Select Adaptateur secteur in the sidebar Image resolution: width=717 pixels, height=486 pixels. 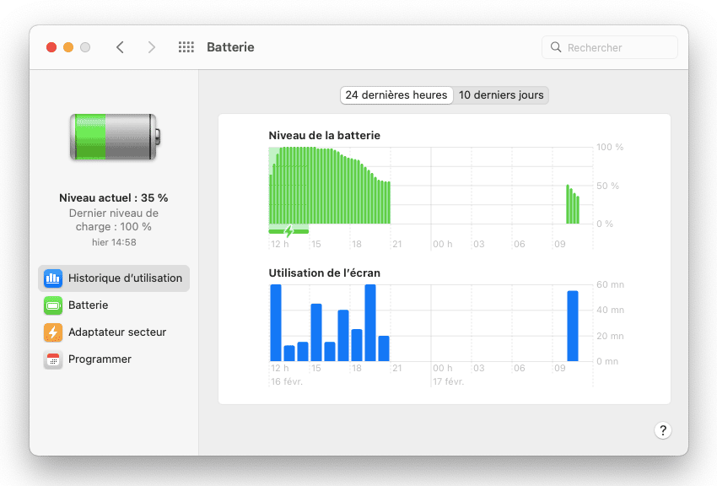point(117,332)
